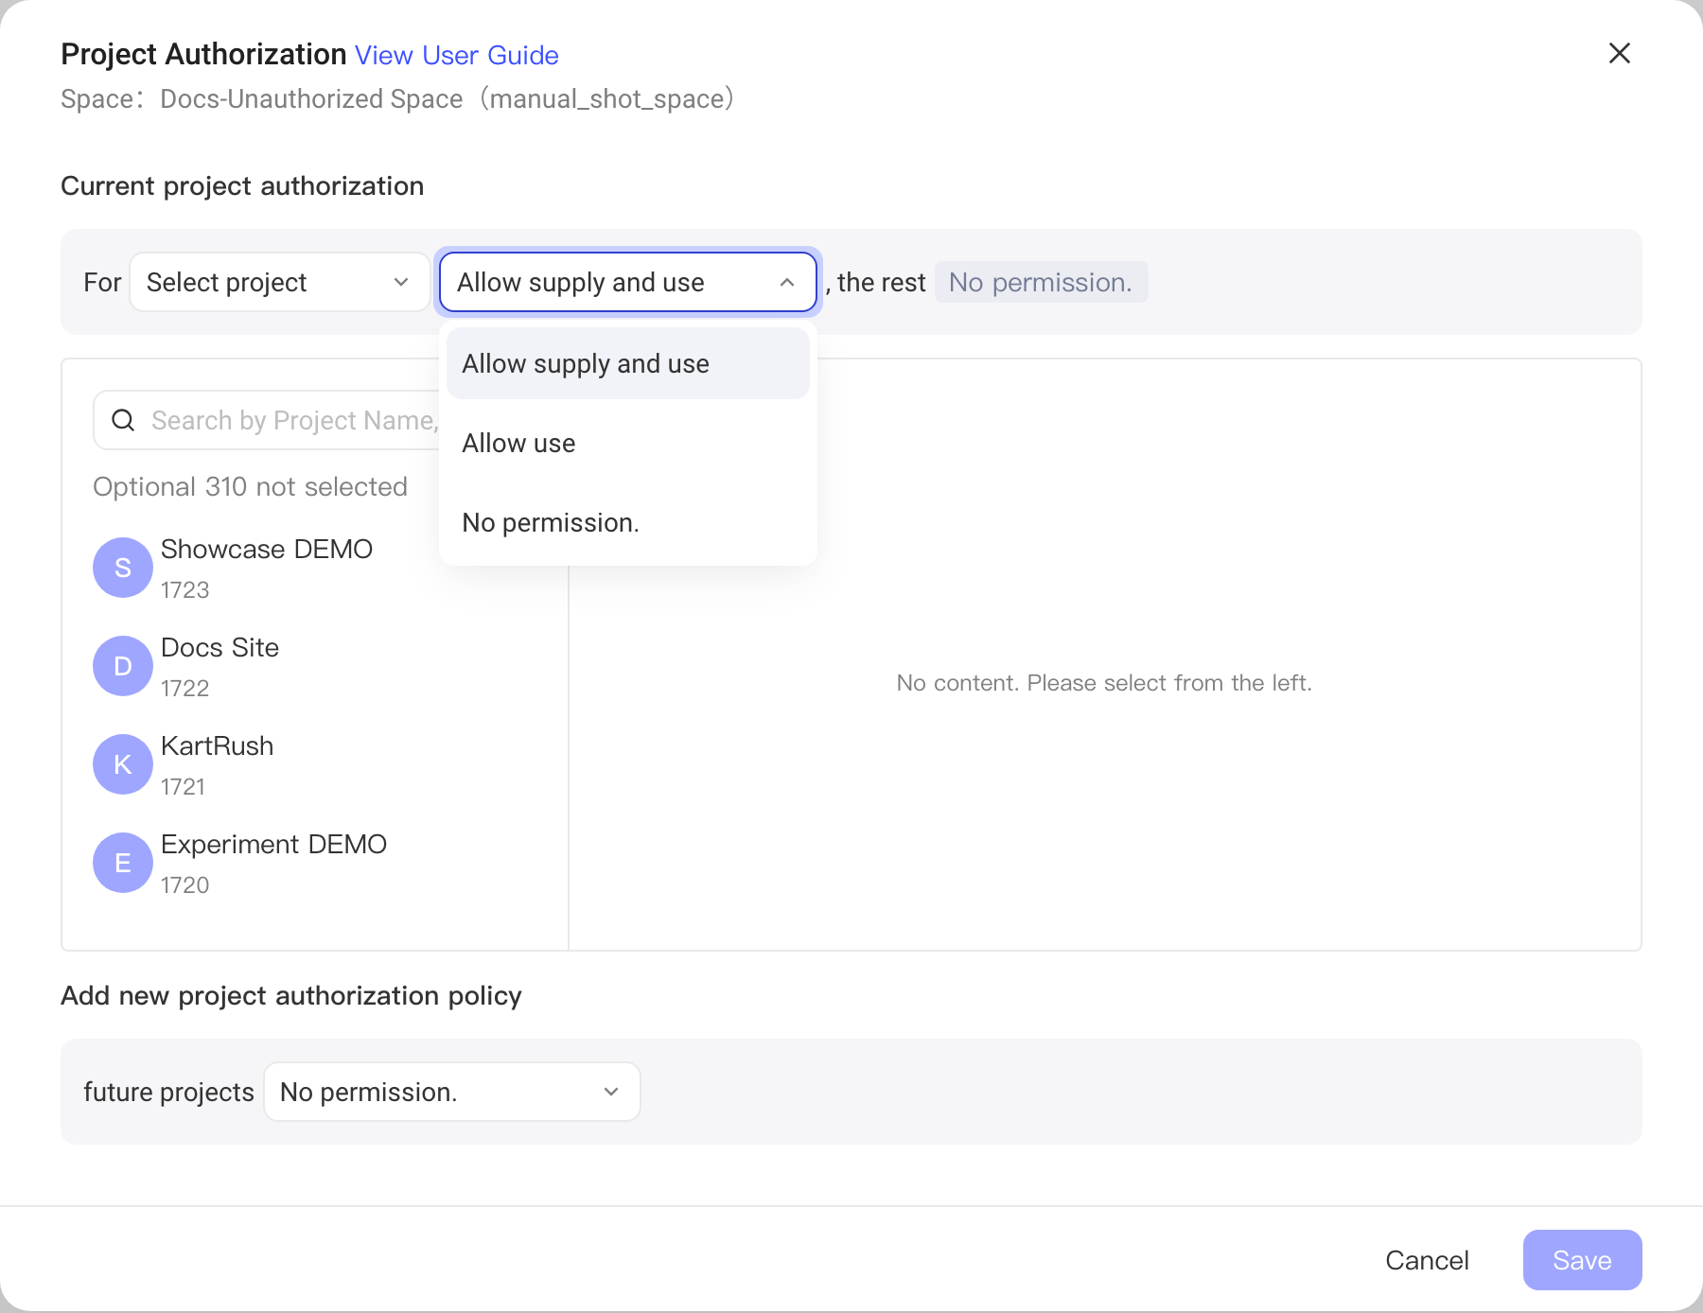Viewport: 1703px width, 1313px height.
Task: Click the D avatar for Docs Site
Action: click(123, 666)
